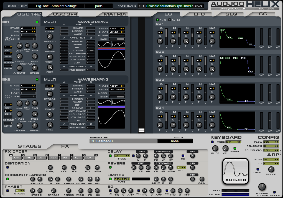Image resolution: width=283 pixels, height=198 pixels.
Task: Toggle oscillator 1 green enable LED
Action: point(37,22)
